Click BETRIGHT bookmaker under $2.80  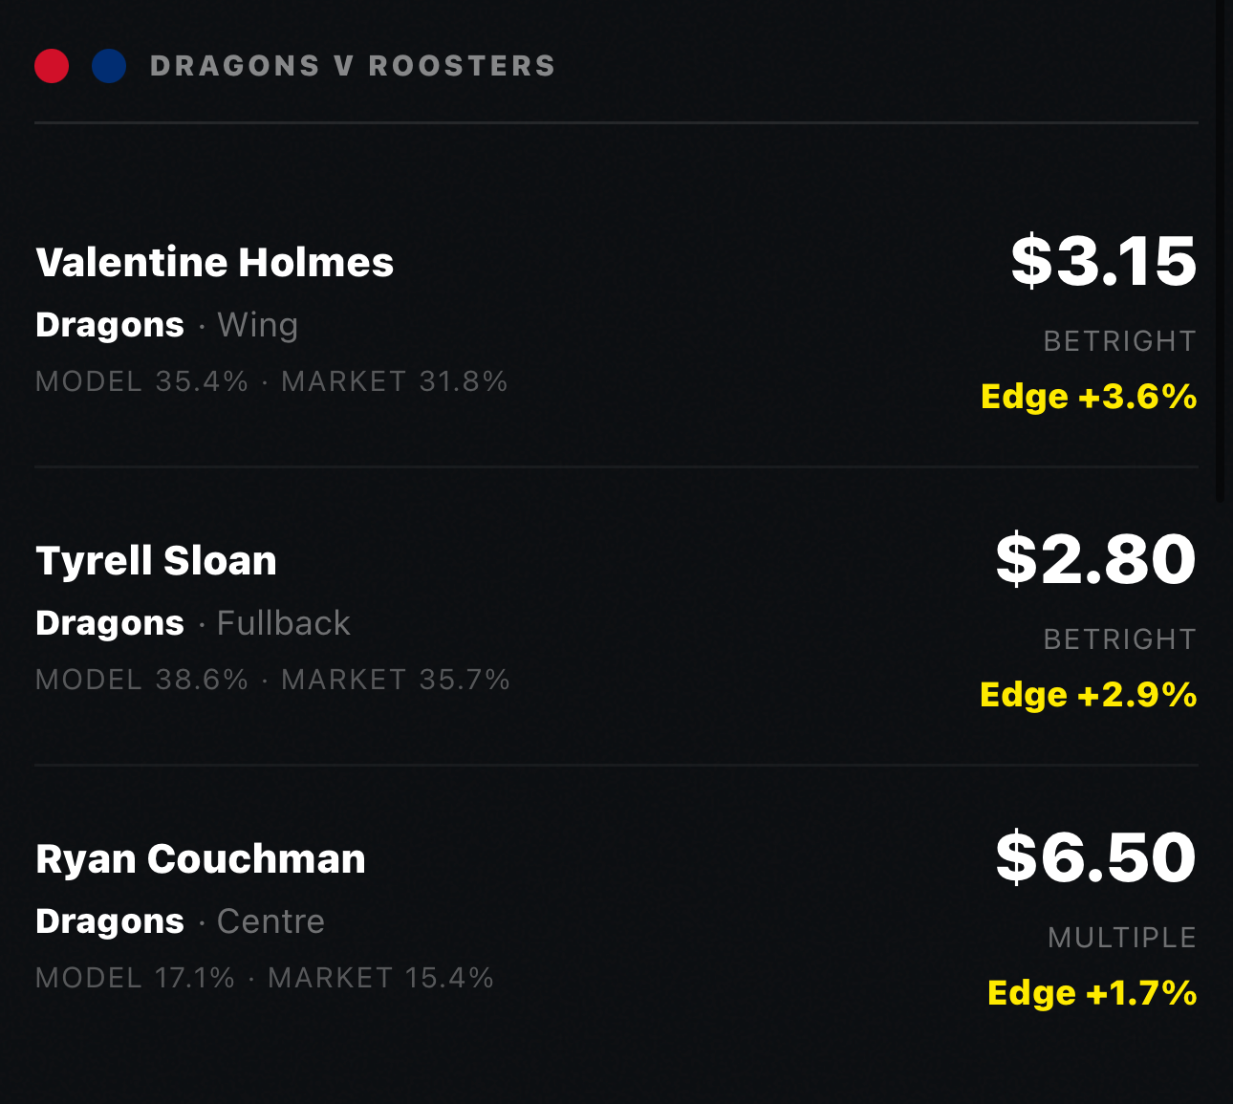coord(1119,639)
